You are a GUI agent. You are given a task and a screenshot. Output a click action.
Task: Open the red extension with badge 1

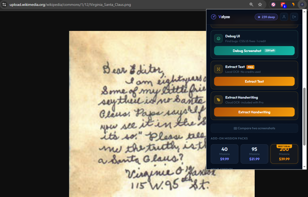[283, 5]
